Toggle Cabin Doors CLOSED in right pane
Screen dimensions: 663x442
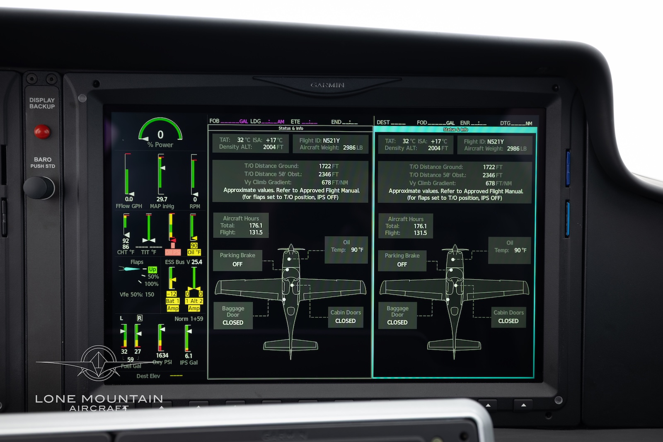coord(508,317)
